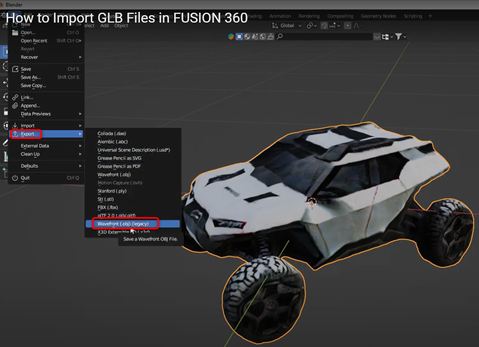The width and height of the screenshot is (479, 347).
Task: Expand the Clean Up submenu
Action: [46, 154]
